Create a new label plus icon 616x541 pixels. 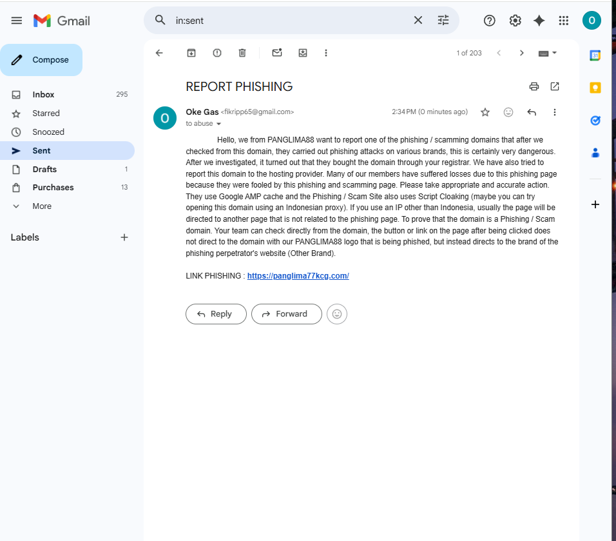pyautogui.click(x=124, y=237)
